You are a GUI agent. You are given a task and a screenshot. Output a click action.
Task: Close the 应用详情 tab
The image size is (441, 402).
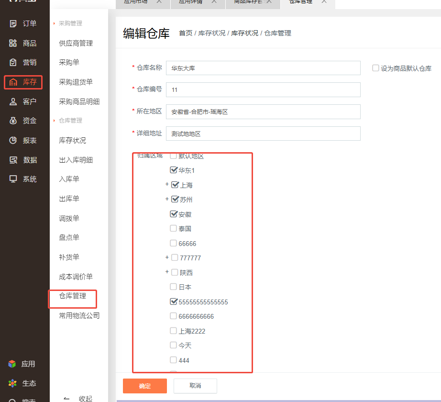pyautogui.click(x=214, y=2)
